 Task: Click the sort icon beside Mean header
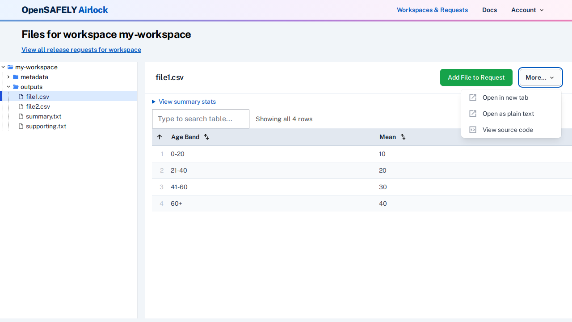[403, 137]
